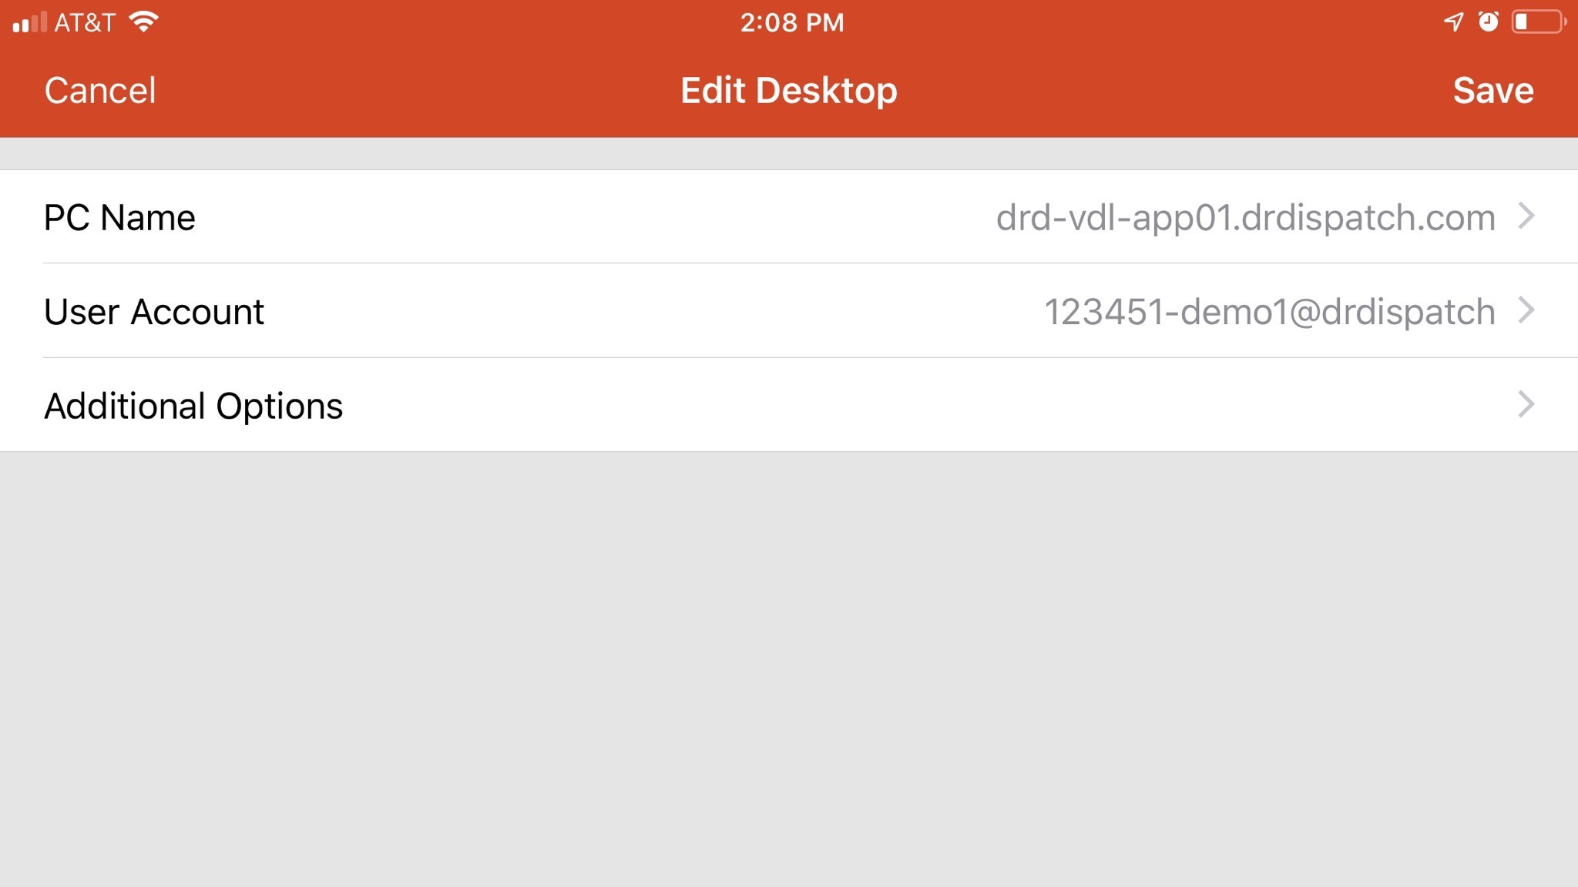Open the PC Name row chevron

[x=1526, y=216]
